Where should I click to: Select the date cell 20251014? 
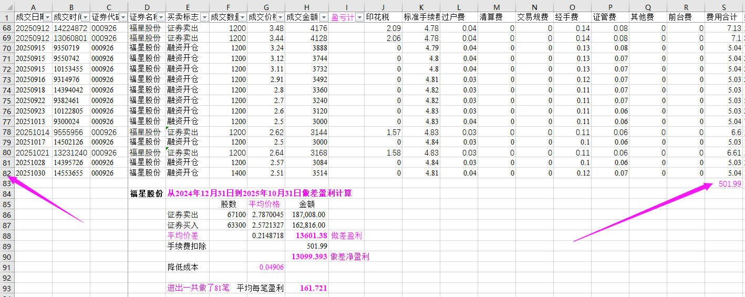pos(33,132)
